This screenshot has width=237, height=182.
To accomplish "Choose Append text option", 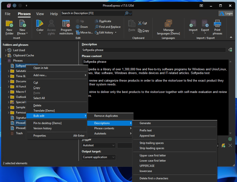I will coord(174,136).
